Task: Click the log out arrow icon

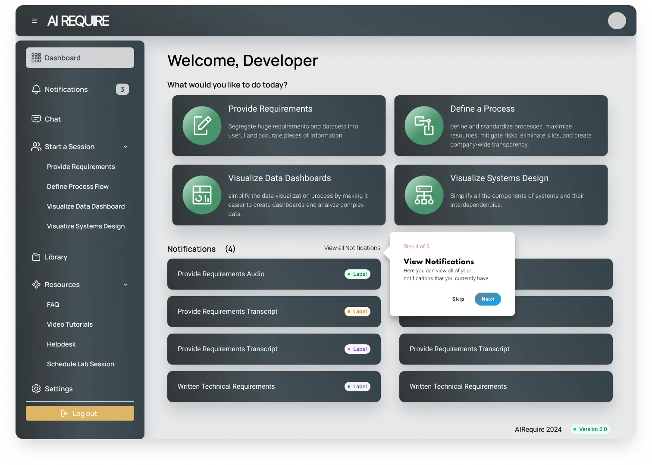Action: tap(65, 413)
